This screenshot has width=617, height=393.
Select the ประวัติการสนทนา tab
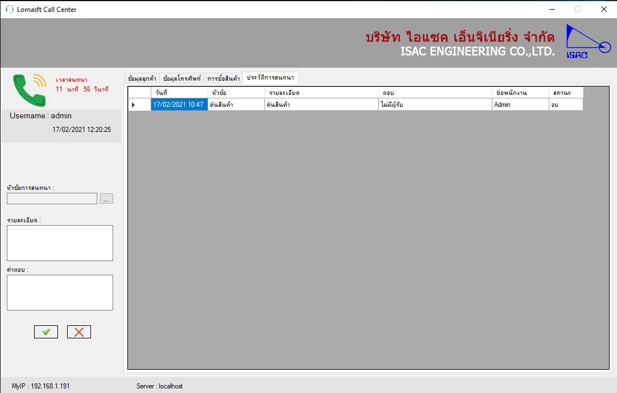[270, 77]
